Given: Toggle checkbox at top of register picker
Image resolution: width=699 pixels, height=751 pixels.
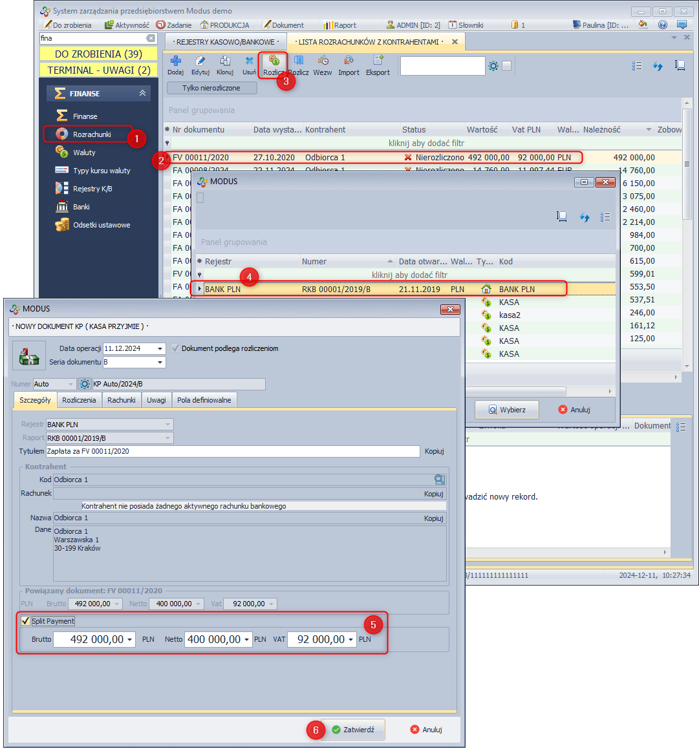Looking at the screenshot, I should click(200, 198).
